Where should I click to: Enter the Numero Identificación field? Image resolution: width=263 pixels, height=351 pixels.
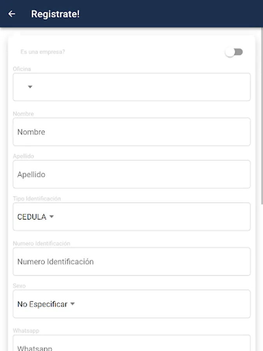(132, 262)
